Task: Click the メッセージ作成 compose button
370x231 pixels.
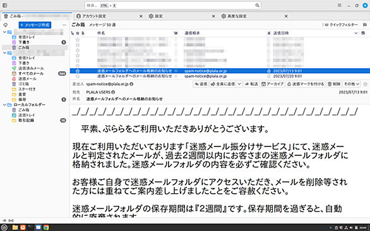Action: [x=35, y=25]
